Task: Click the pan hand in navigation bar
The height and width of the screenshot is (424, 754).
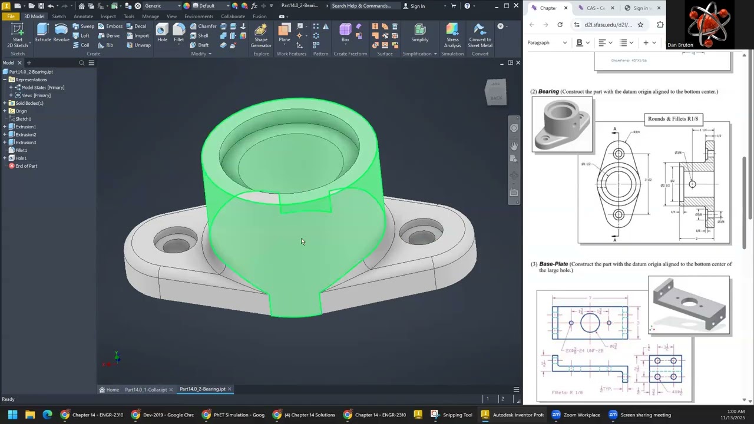Action: point(514,146)
